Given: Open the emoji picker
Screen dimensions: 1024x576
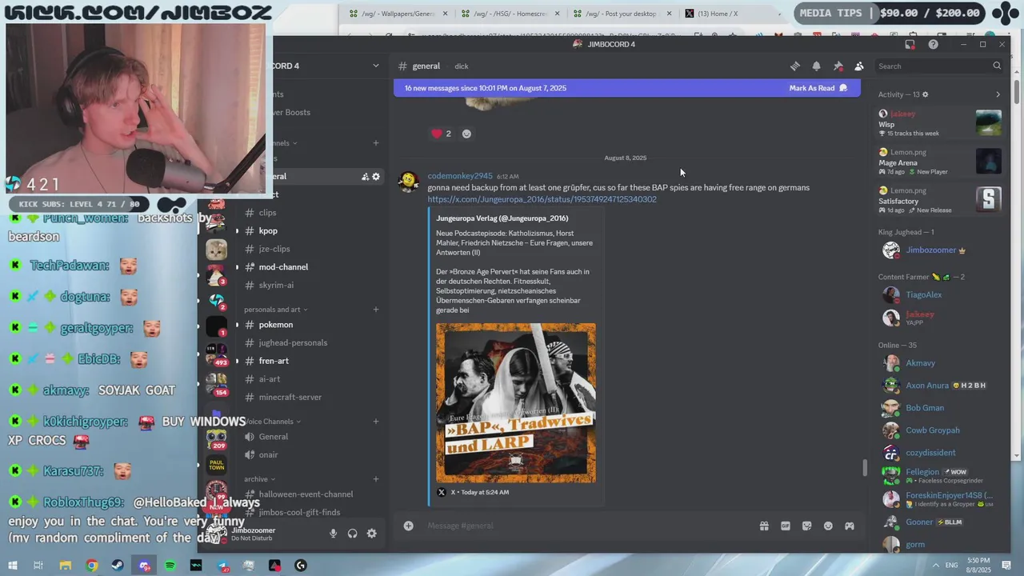Looking at the screenshot, I should tap(828, 526).
